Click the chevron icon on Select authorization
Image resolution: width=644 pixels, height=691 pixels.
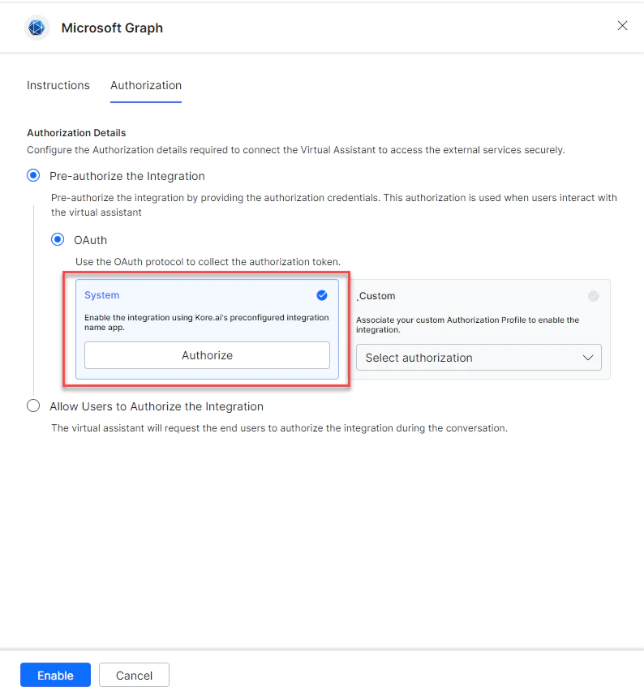point(589,357)
